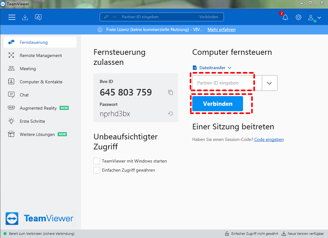Click Neue Version verfügbar download icon
328x238 pixels.
(284, 234)
